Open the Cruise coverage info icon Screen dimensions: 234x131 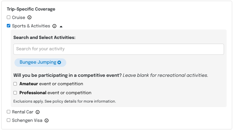click(29, 17)
